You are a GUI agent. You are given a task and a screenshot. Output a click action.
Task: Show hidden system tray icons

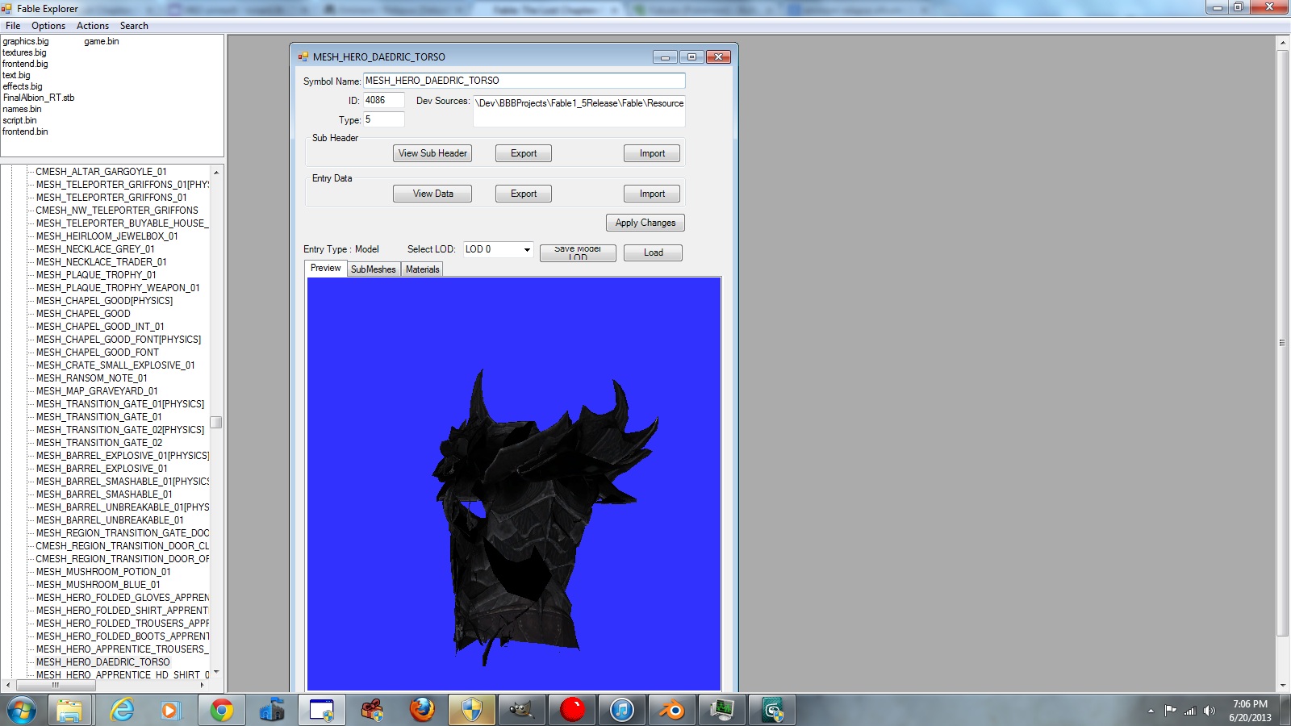coord(1151,711)
